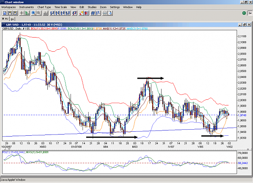Switch to the gu workspace tab
The image size is (253, 183).
12,19
